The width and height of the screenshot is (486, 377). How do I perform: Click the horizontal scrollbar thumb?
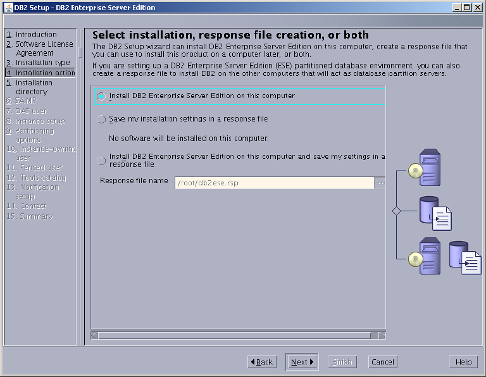tap(235, 335)
